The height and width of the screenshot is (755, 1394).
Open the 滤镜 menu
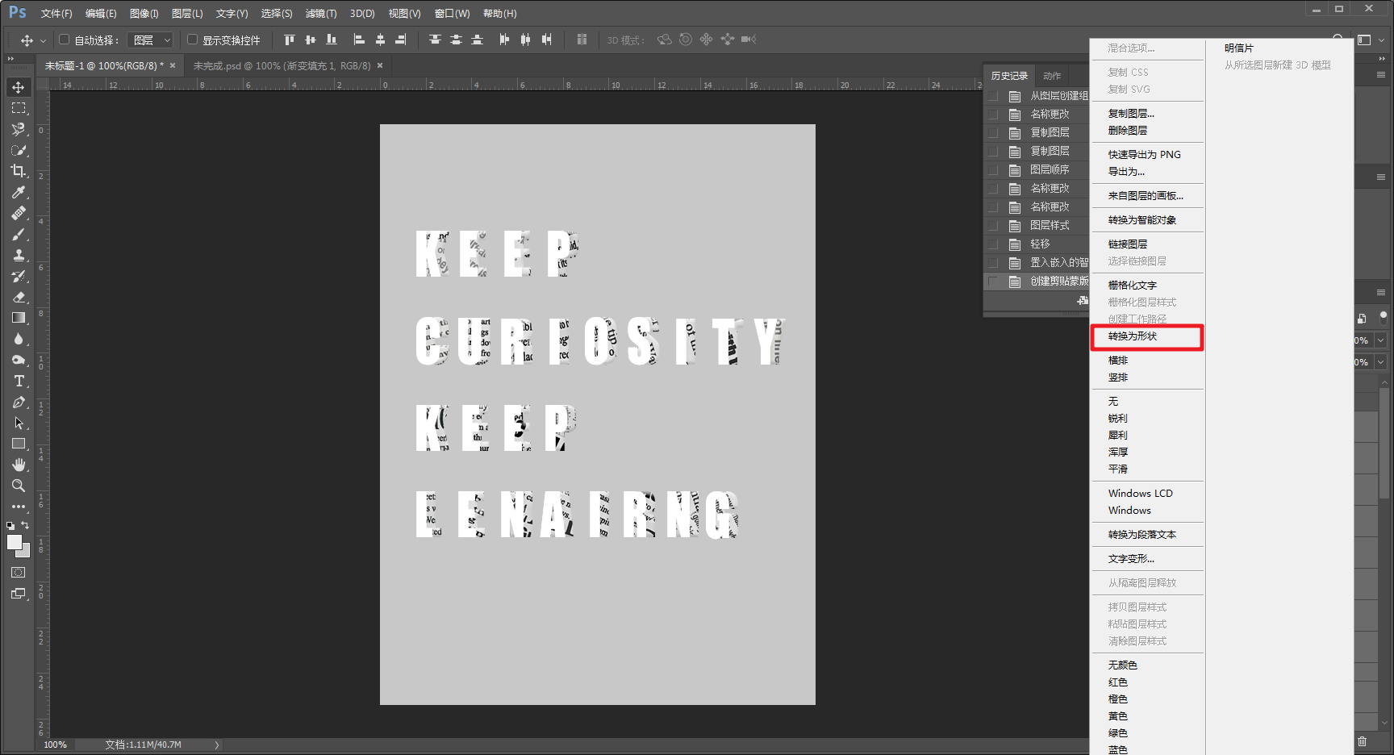click(x=321, y=14)
